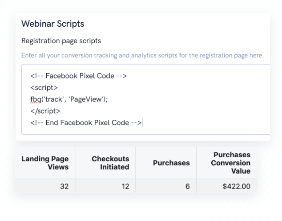Click the $422.00 conversion value cell
Screen dimensions: 282x221
point(236,187)
